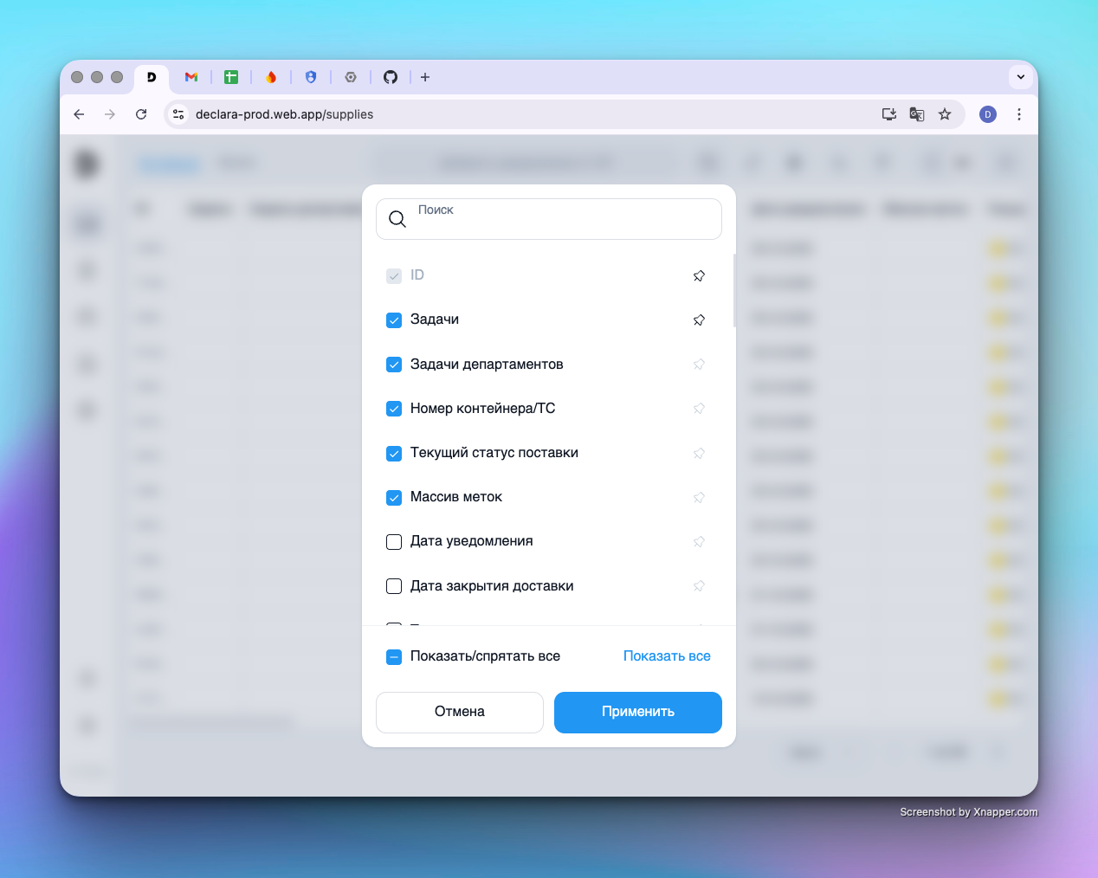Click the Gmail tab icon
The height and width of the screenshot is (878, 1098).
[x=191, y=77]
